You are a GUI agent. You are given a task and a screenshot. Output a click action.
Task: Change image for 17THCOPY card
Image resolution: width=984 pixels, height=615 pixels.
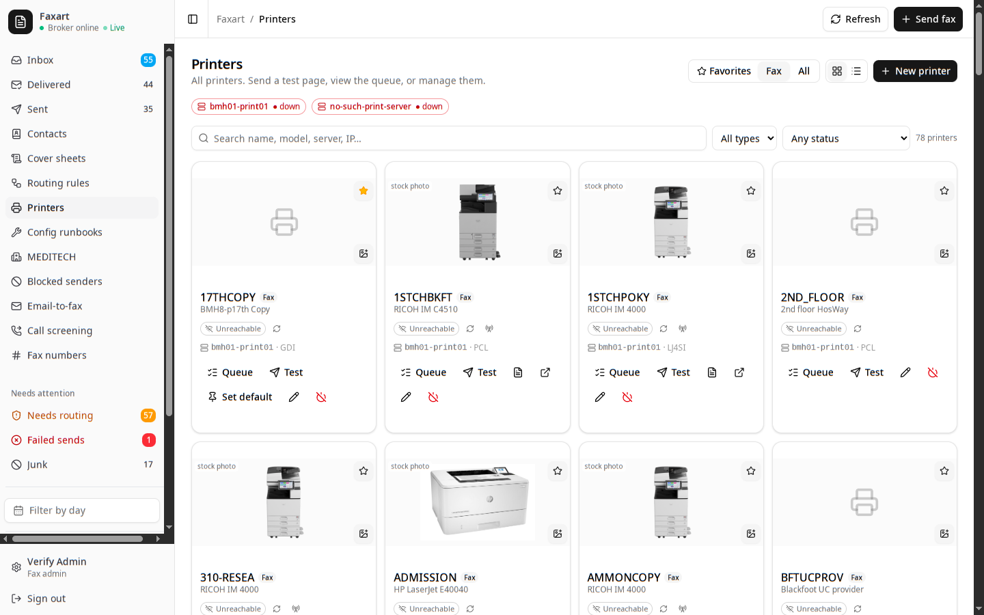[x=364, y=254]
